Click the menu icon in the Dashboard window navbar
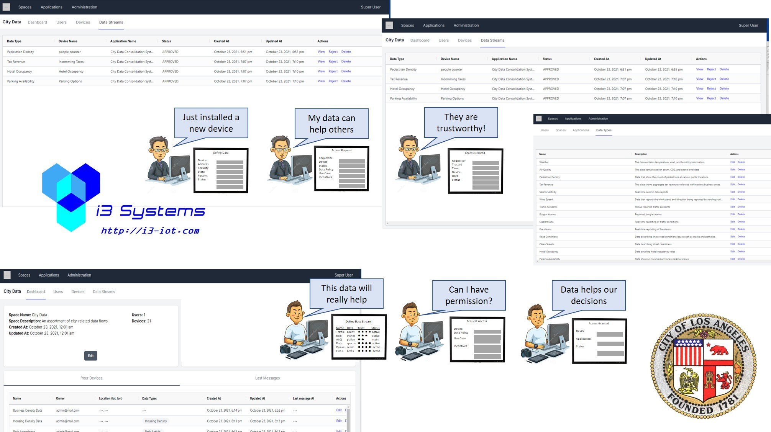 7,275
